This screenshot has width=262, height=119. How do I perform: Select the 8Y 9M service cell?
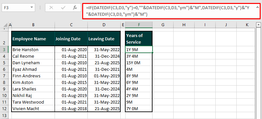click(x=139, y=76)
